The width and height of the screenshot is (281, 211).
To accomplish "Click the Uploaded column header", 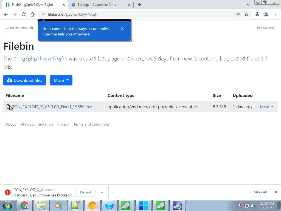I will click(243, 95).
